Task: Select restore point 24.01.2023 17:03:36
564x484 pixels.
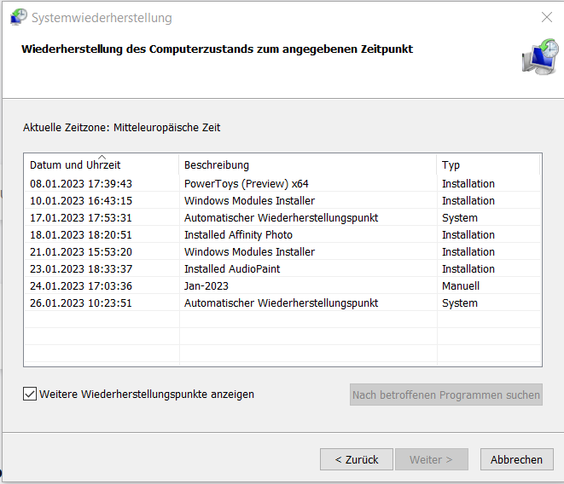Action: pos(282,286)
